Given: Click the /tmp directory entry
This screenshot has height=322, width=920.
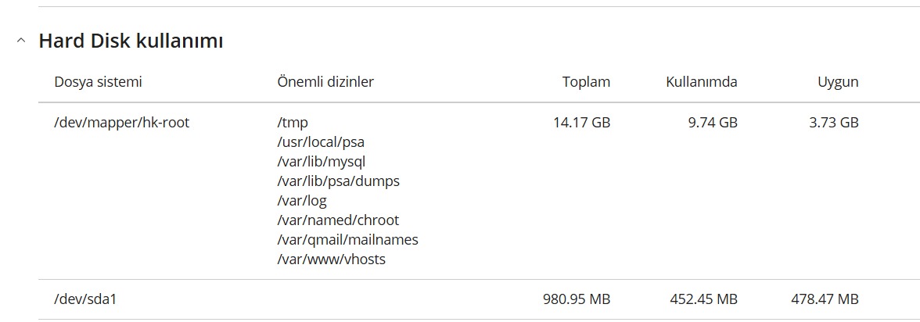Looking at the screenshot, I should tap(293, 123).
